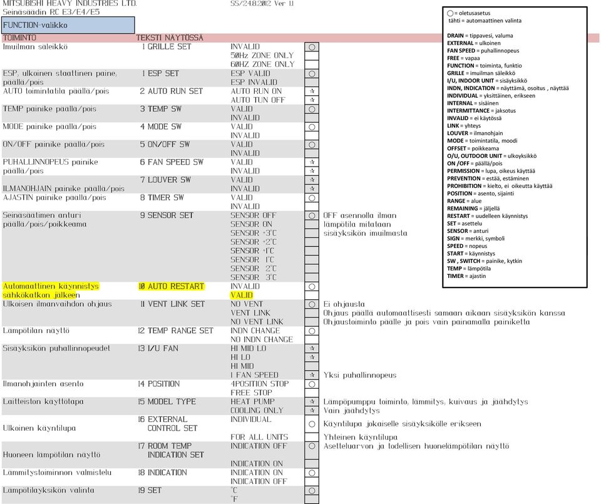Select the 3 TEMP SW entry
Screen dimensions: 601x504
pos(161,109)
